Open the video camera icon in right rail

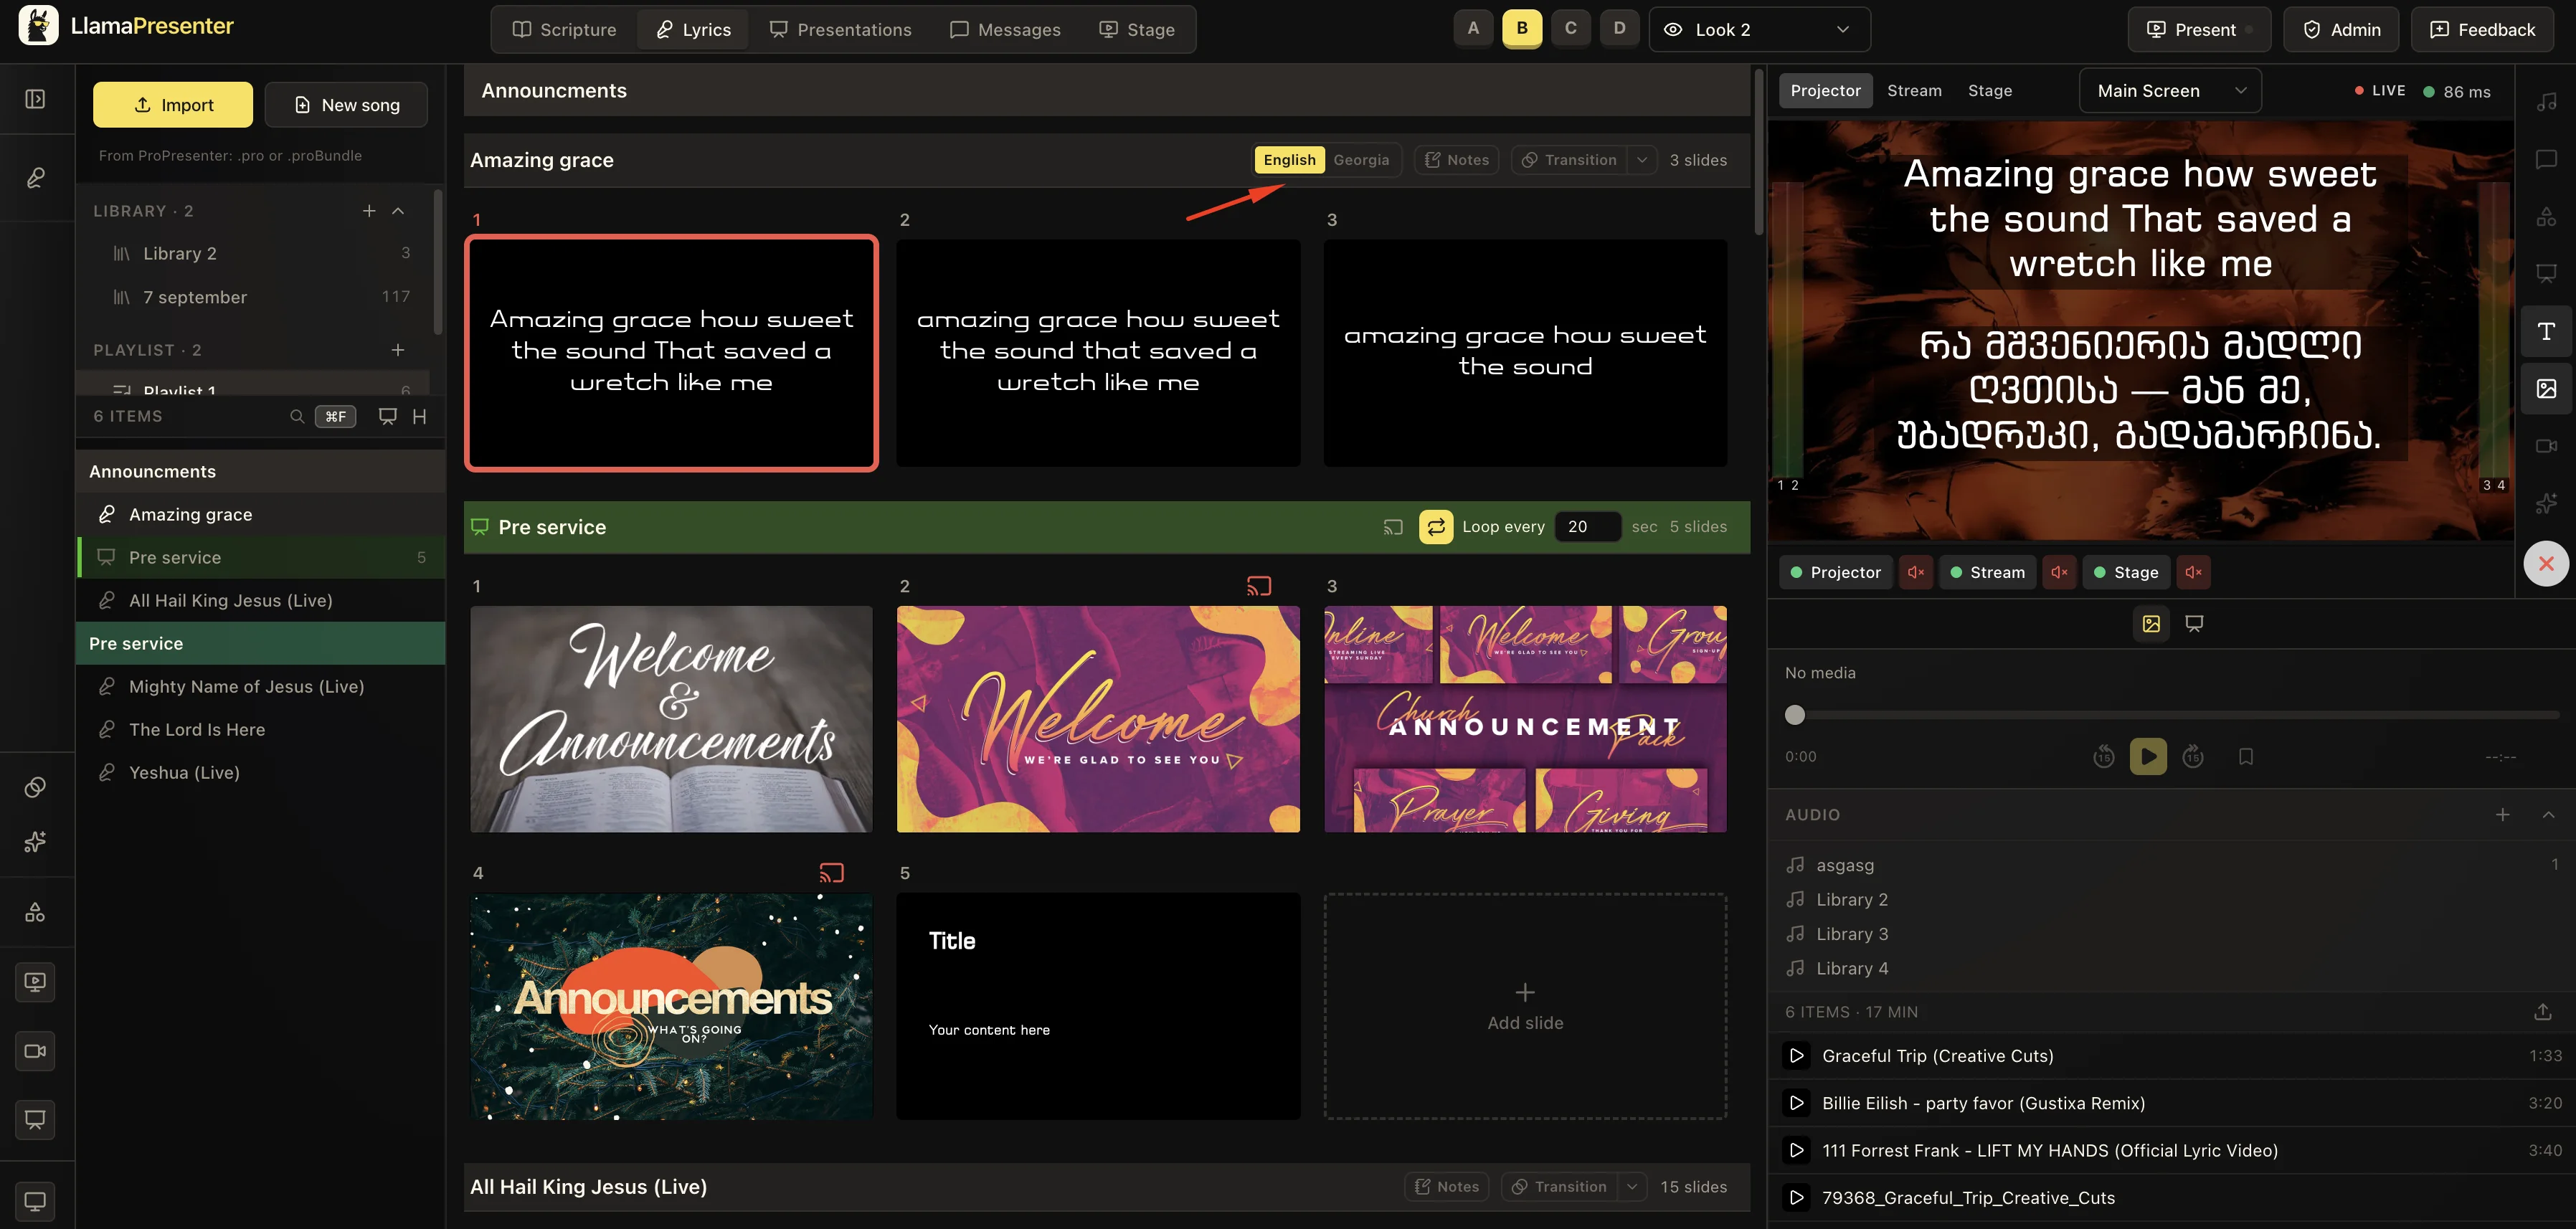pos(2546,446)
